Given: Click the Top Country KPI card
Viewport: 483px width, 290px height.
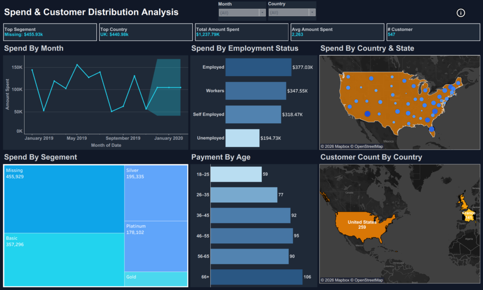Looking at the screenshot, I should coord(146,32).
